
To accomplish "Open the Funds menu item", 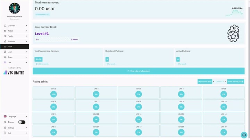I will (x=15, y=36).
